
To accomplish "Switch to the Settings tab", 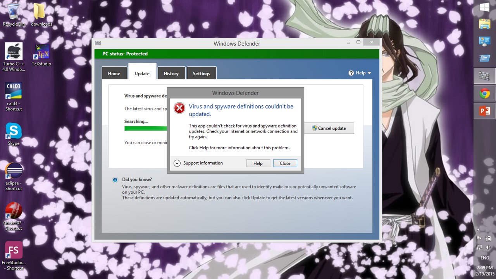I will tap(201, 73).
